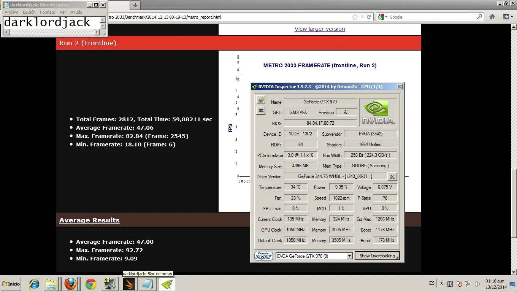The width and height of the screenshot is (517, 292).
Task: Click the Driver Version GeForce 344.75 WHQL field
Action: 335,176
